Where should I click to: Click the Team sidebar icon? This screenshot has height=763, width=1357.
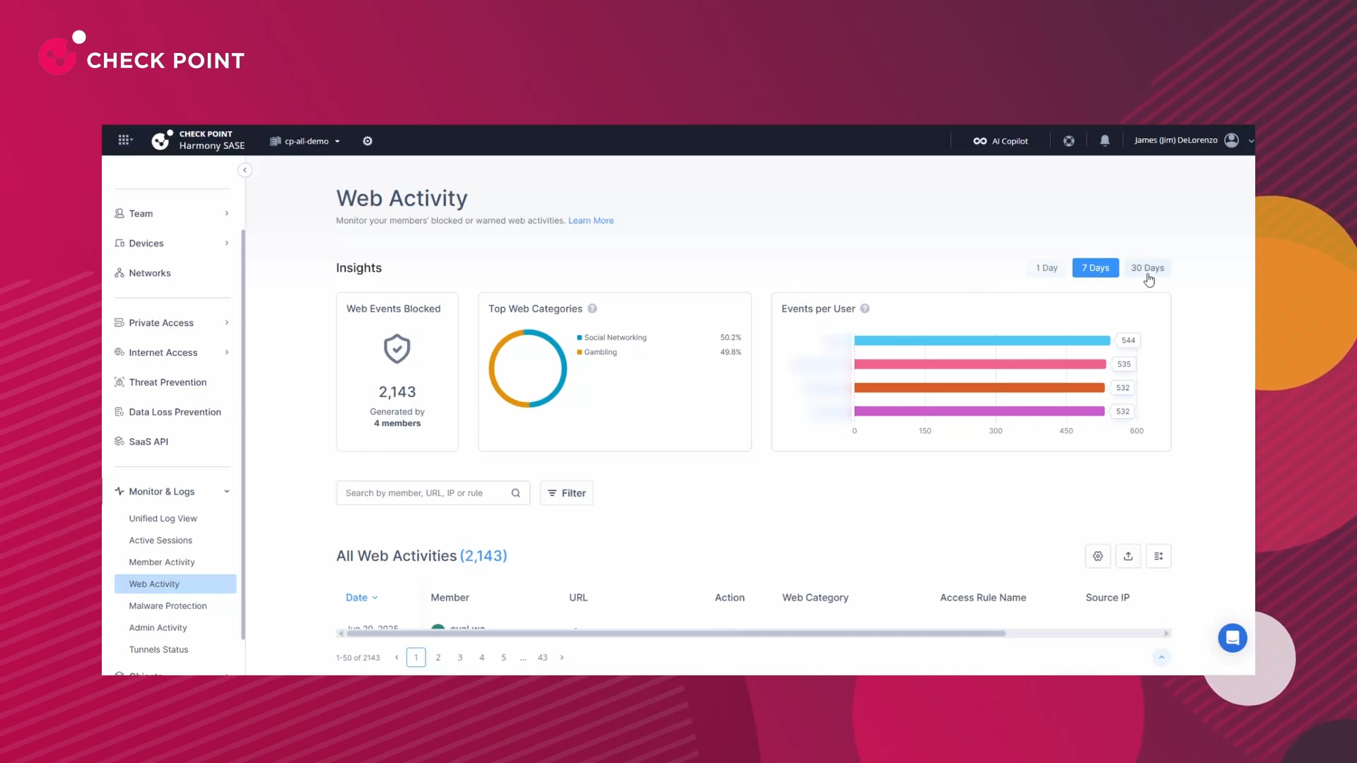119,213
